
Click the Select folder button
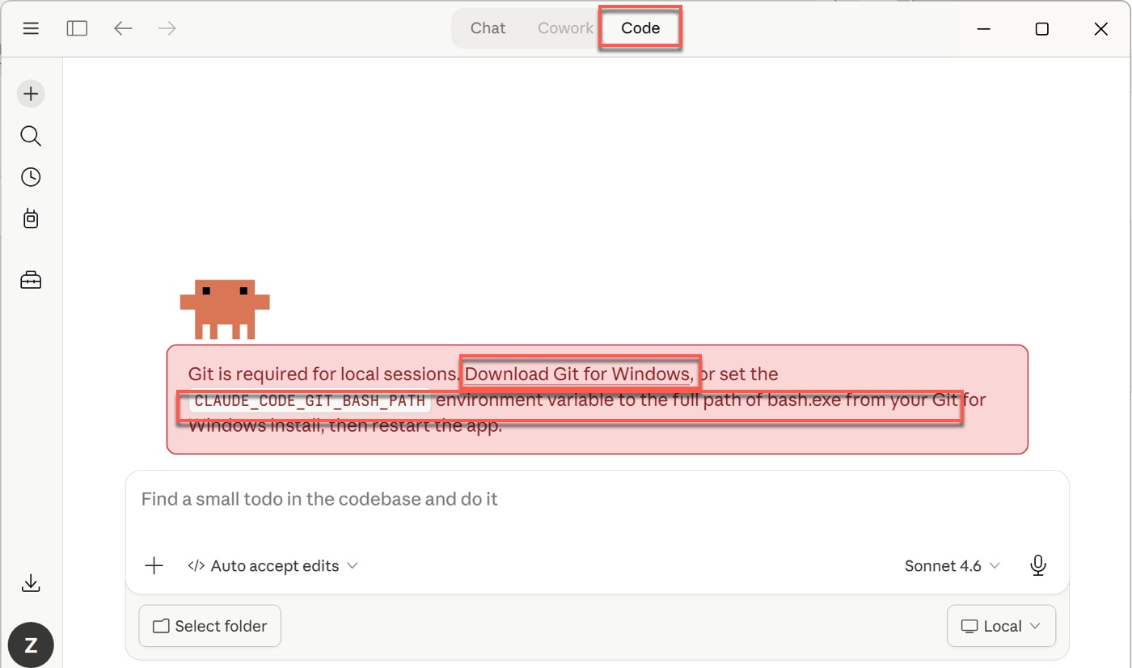click(x=209, y=626)
